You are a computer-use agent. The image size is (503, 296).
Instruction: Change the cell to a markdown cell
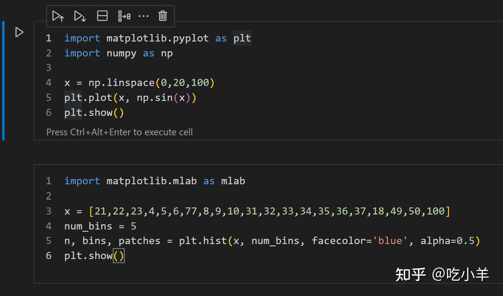pyautogui.click(x=124, y=16)
